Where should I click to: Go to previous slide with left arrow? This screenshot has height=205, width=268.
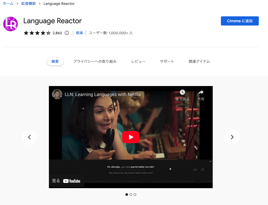(29, 137)
